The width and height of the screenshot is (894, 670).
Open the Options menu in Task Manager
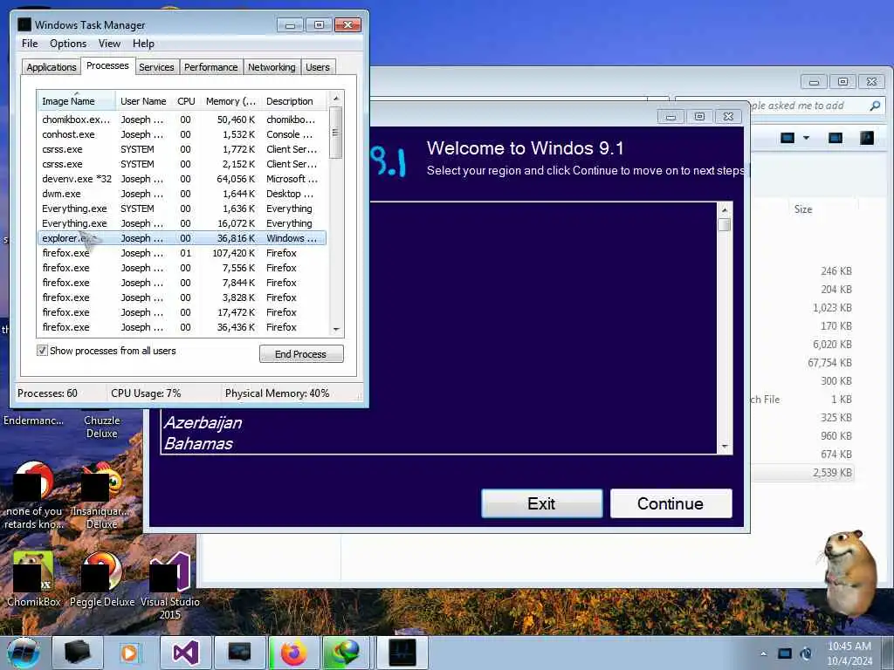click(x=68, y=44)
